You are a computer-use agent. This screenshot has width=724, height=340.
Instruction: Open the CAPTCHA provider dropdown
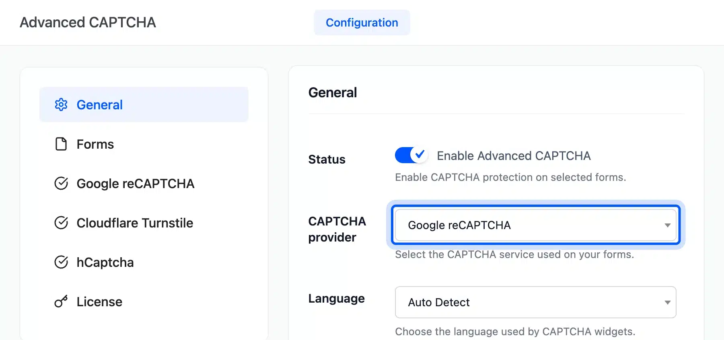pyautogui.click(x=536, y=225)
